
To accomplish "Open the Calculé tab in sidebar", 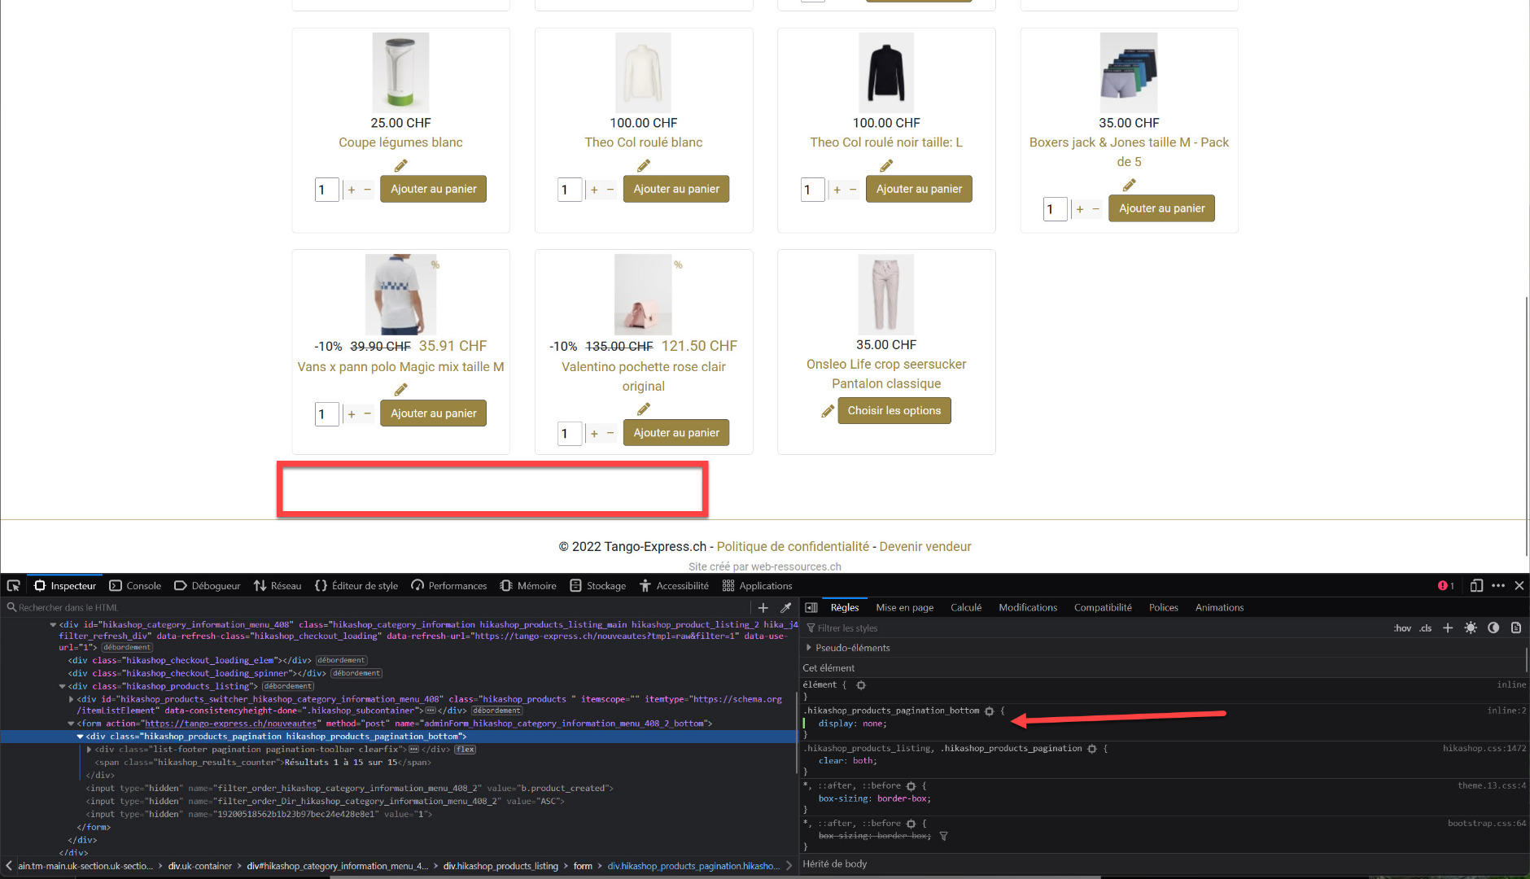I will click(966, 608).
